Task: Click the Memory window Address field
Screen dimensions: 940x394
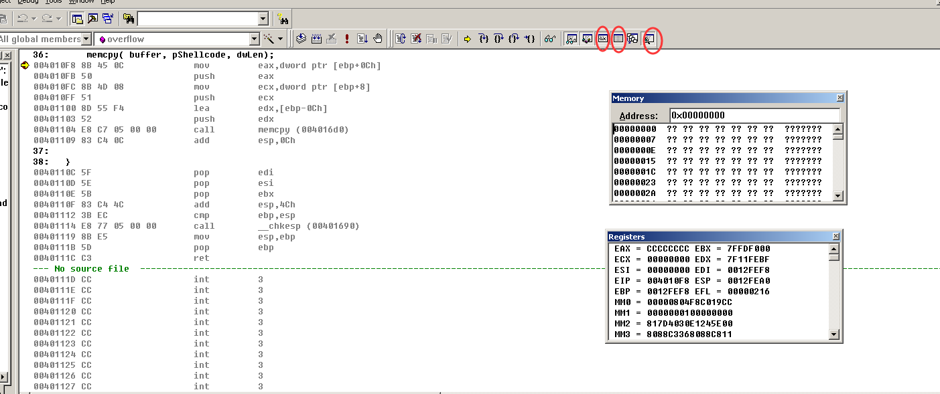Action: coord(754,115)
